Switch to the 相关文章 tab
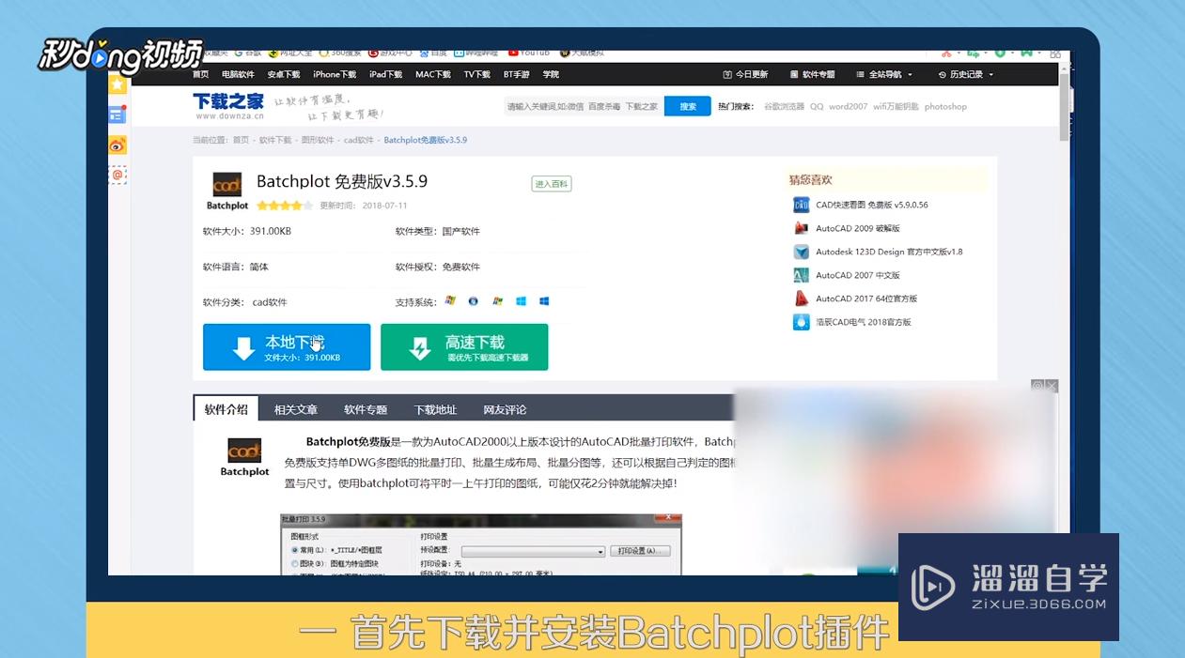Screen dimensions: 1185x658 [296, 409]
